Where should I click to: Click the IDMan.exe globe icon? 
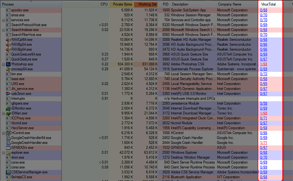pyautogui.click(x=8, y=113)
